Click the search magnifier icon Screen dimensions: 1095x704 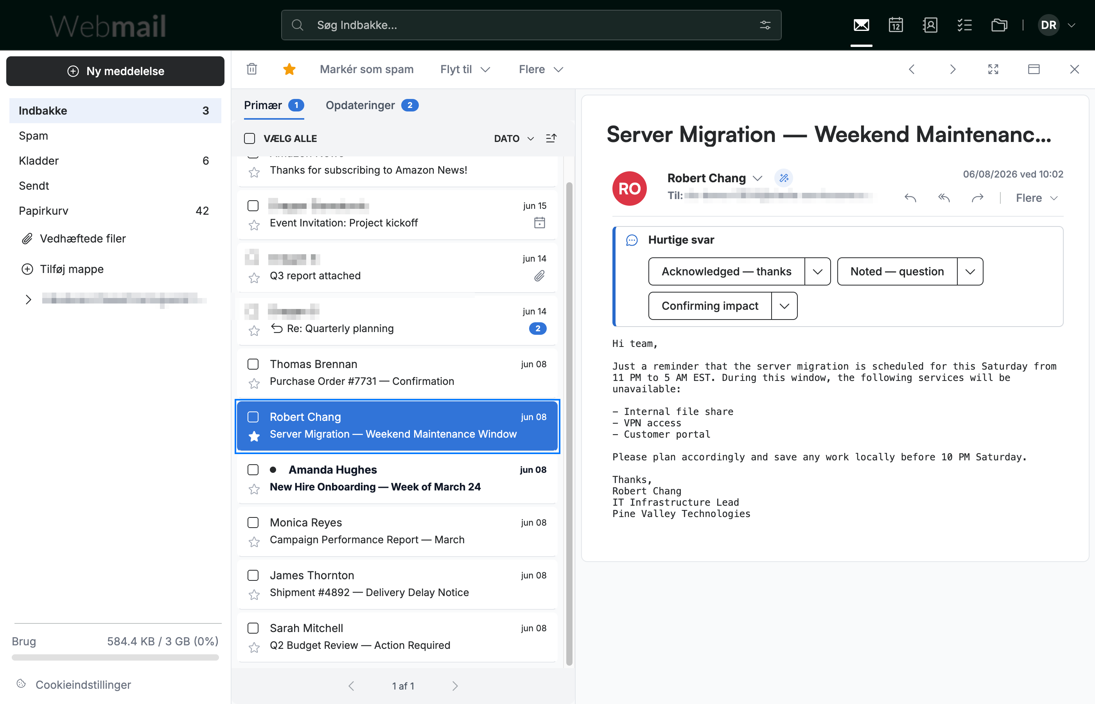coord(298,25)
